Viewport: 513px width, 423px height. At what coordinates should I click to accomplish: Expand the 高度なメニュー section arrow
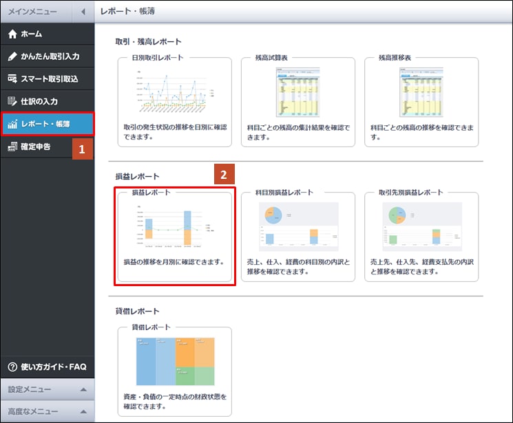83,411
